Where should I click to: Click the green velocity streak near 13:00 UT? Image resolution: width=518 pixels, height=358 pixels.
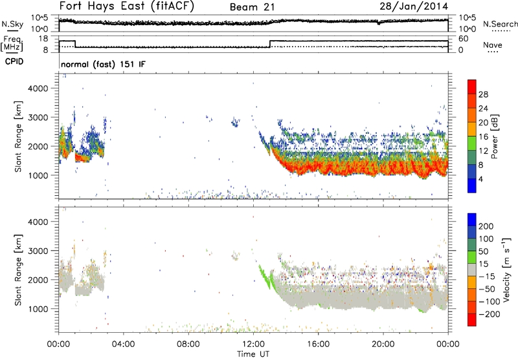pos(265,277)
